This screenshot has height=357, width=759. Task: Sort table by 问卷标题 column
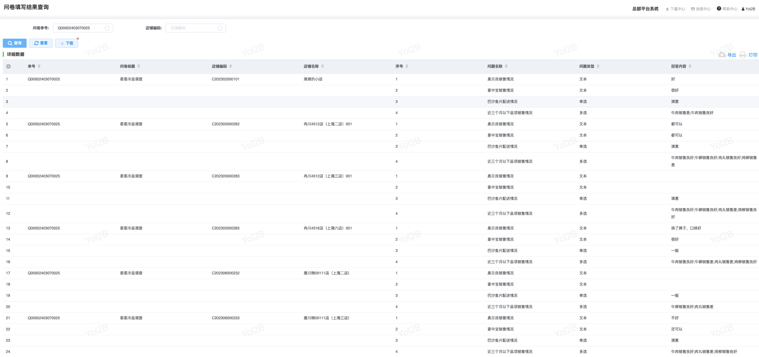tap(139, 66)
